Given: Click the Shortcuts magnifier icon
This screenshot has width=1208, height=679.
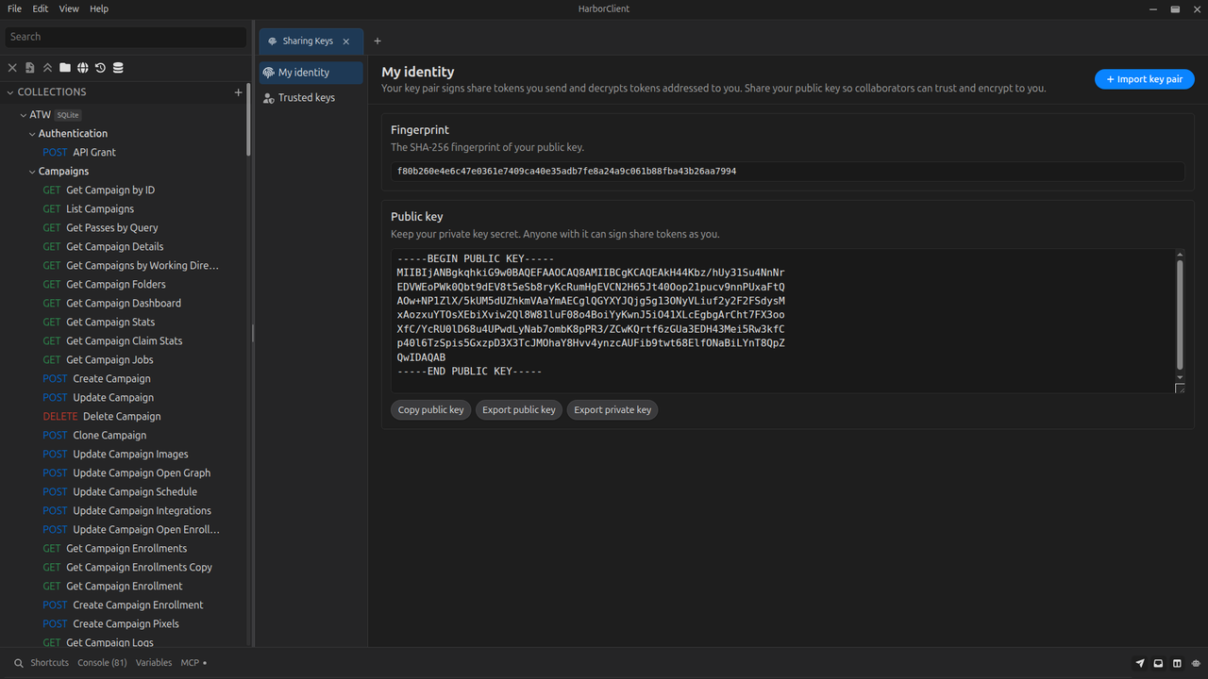Looking at the screenshot, I should coord(19,663).
